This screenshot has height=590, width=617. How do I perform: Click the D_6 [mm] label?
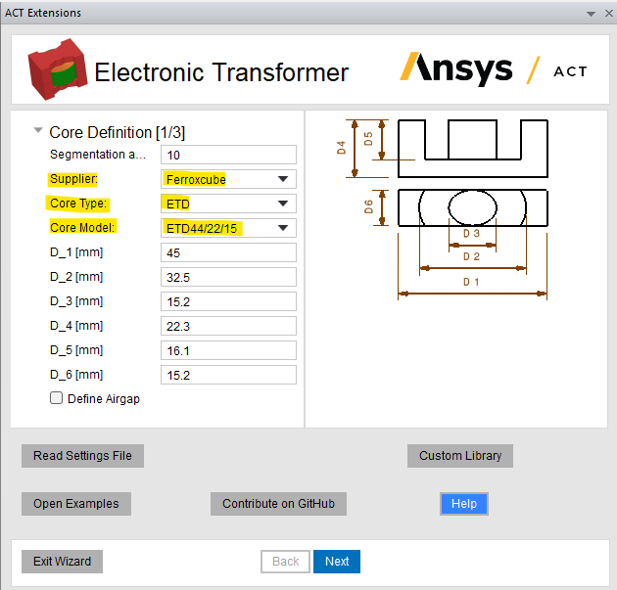pos(76,375)
